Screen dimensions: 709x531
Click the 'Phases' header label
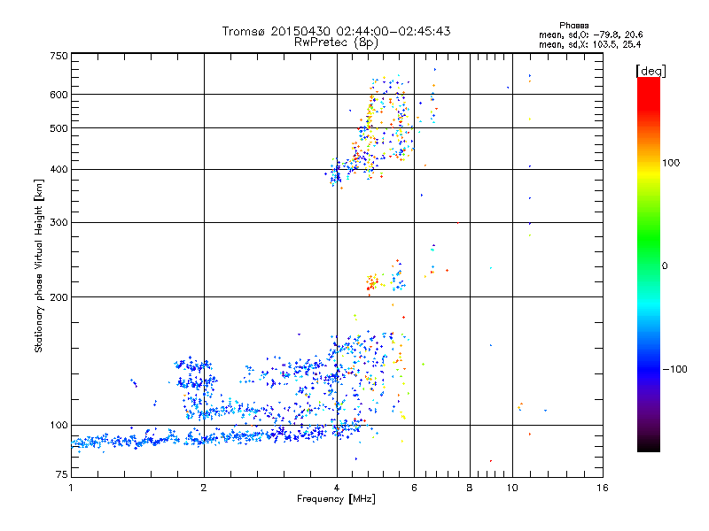click(x=573, y=26)
